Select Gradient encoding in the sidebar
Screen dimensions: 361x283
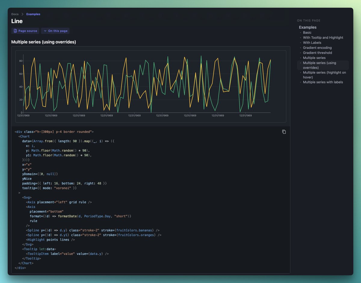tap(317, 48)
